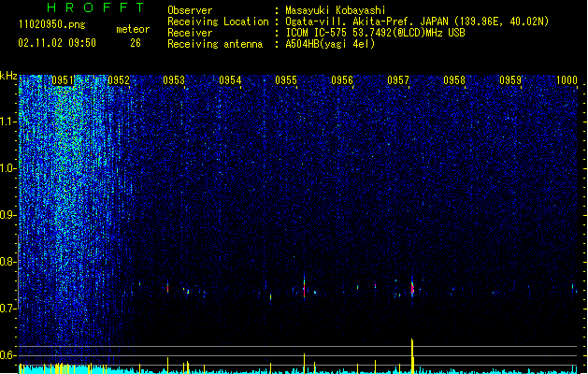Viewport: 588px width, 374px height.
Task: Click the Receiving antenna label
Action: 215,44
